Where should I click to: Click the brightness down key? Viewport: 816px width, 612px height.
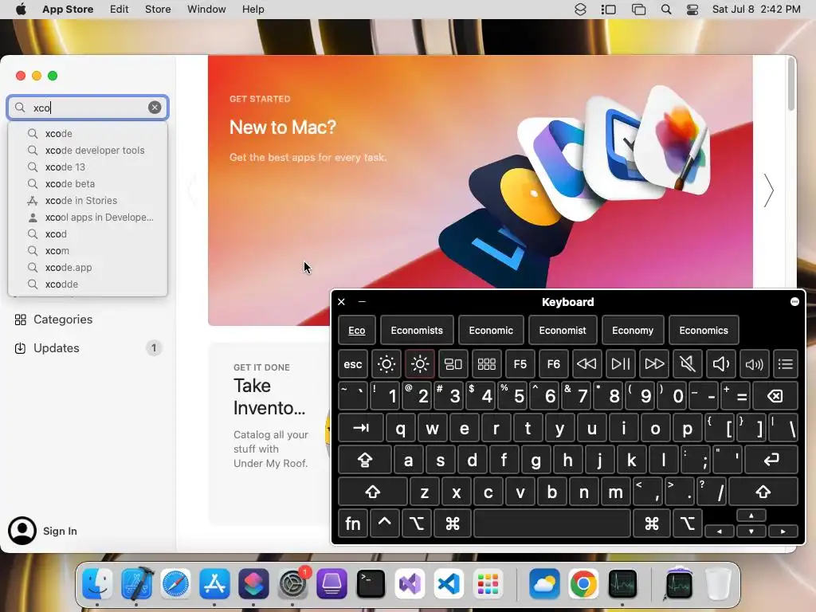click(386, 363)
